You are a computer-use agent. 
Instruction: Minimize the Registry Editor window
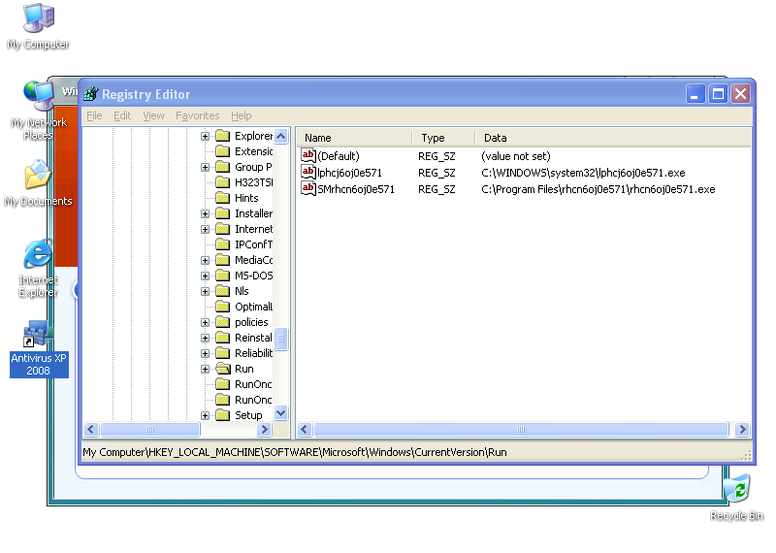click(x=695, y=93)
